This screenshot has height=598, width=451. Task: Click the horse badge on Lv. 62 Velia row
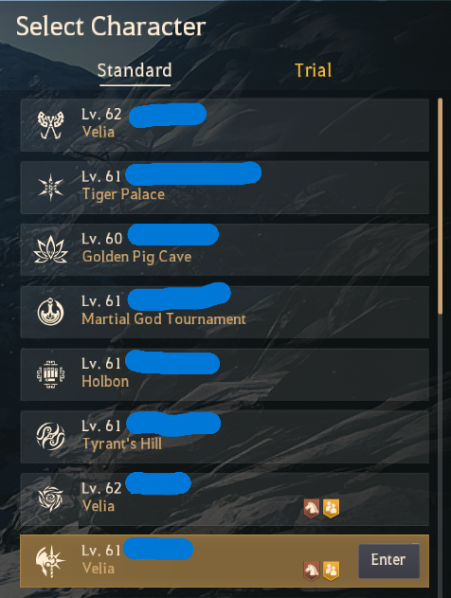[x=312, y=508]
